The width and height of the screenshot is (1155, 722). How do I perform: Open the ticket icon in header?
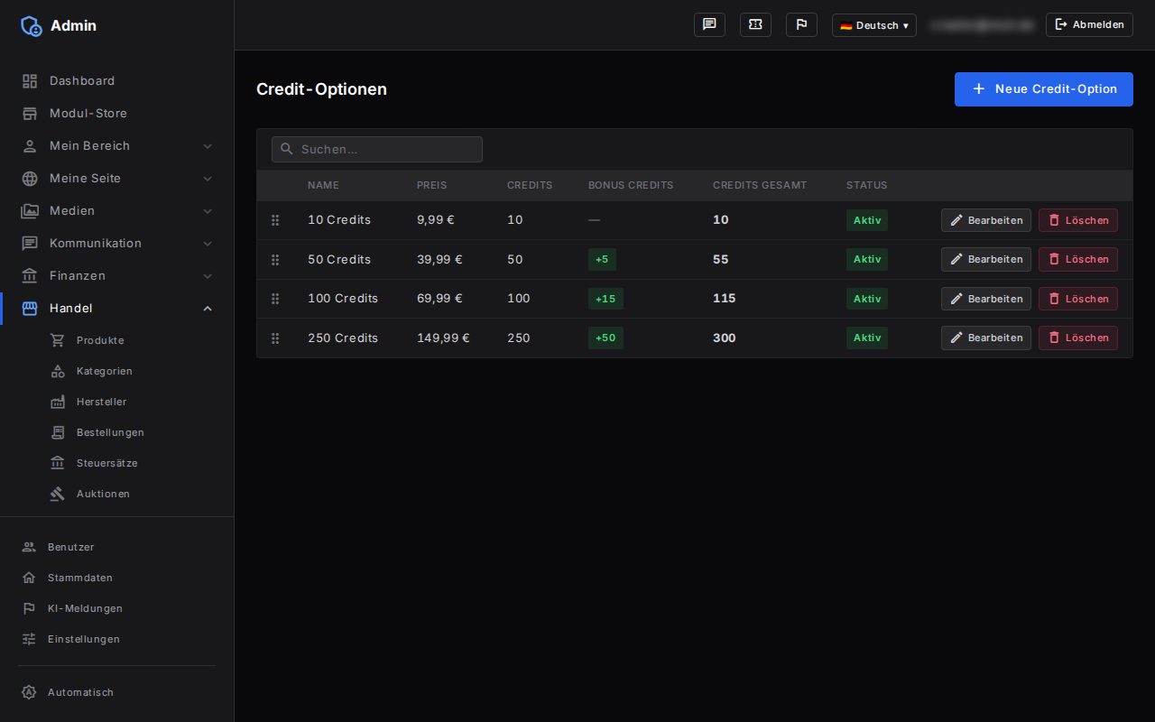tap(755, 24)
